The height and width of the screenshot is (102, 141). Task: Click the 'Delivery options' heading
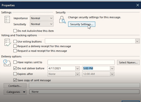[x=11, y=57]
